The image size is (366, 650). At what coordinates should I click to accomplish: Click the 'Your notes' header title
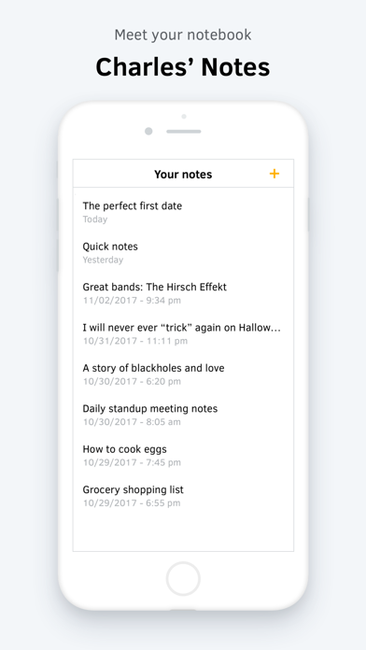click(183, 175)
